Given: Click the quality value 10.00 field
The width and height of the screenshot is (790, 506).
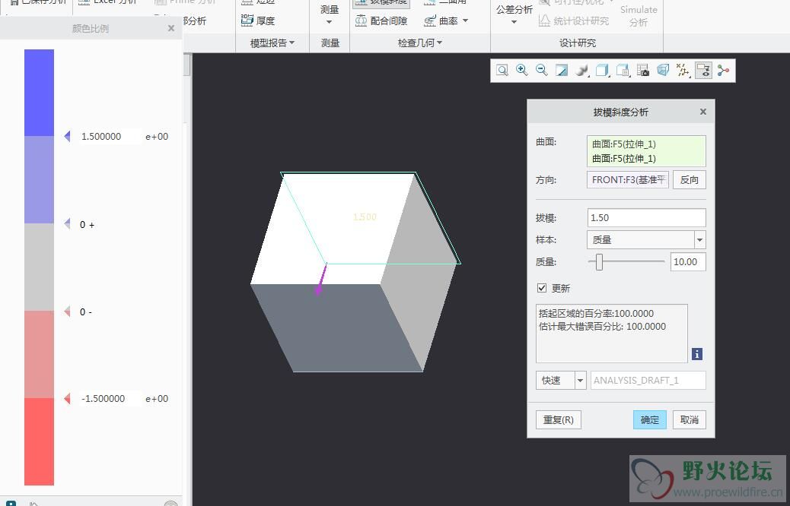Looking at the screenshot, I should 688,261.
